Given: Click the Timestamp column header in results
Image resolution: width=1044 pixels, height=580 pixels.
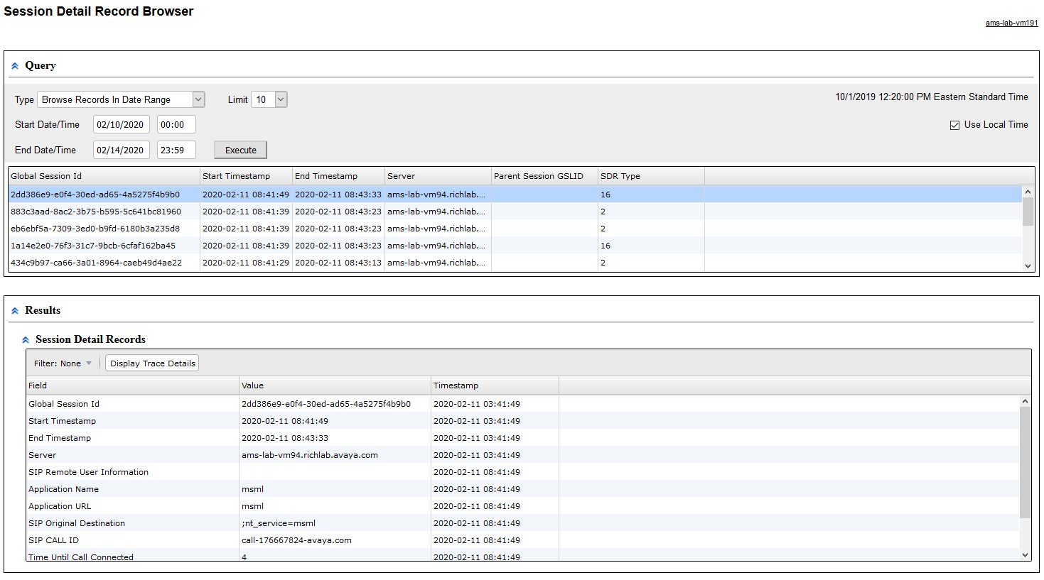Looking at the screenshot, I should tap(495, 385).
